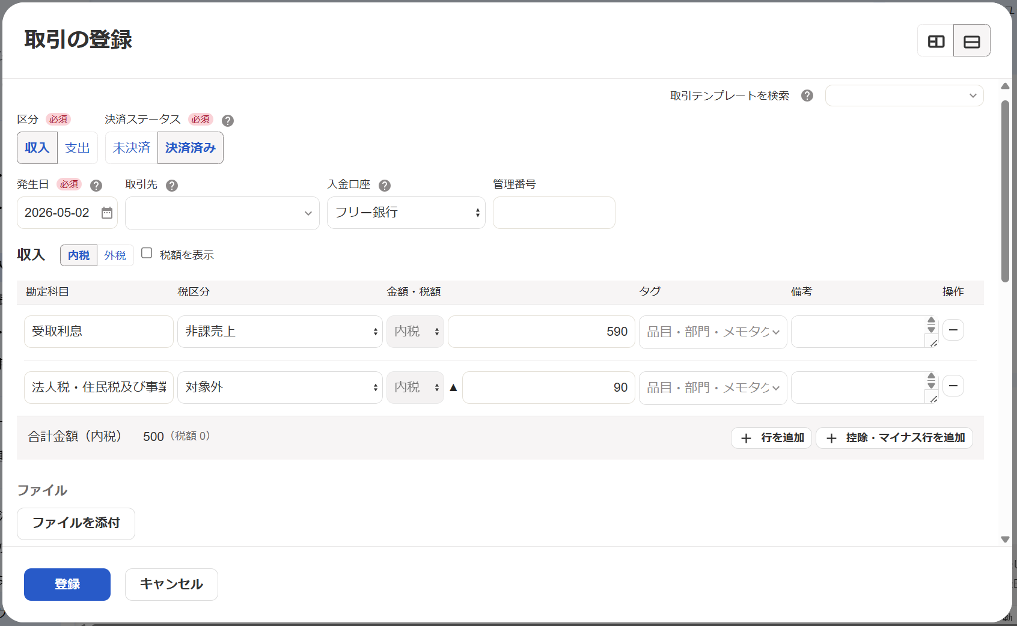Screen dimensions: 1017x626
Task: Add a row with 行を追加
Action: (771, 438)
